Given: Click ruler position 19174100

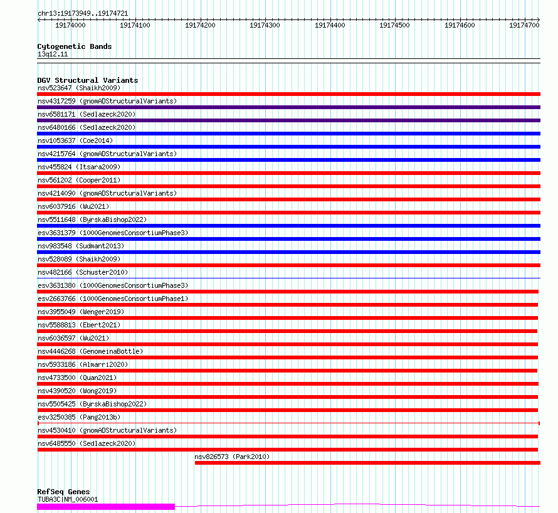Looking at the screenshot, I should pyautogui.click(x=135, y=25).
